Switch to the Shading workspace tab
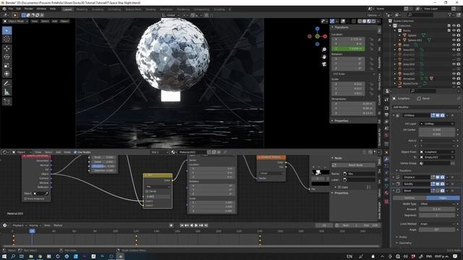This screenshot has height=260, width=463. pos(150,9)
